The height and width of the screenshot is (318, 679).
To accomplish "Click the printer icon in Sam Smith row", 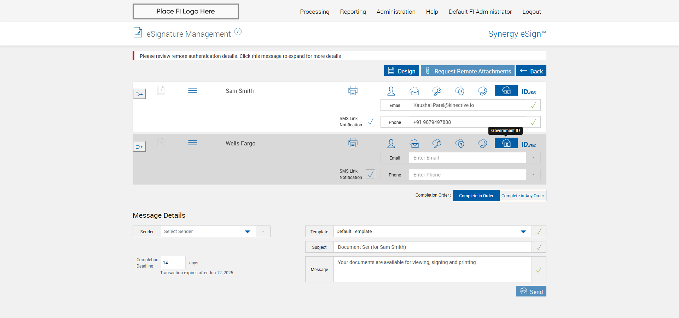I will pyautogui.click(x=353, y=91).
